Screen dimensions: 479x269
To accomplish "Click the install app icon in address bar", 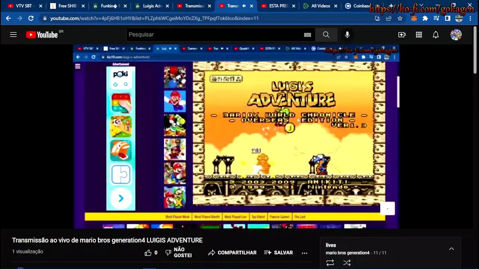I will click(377, 18).
